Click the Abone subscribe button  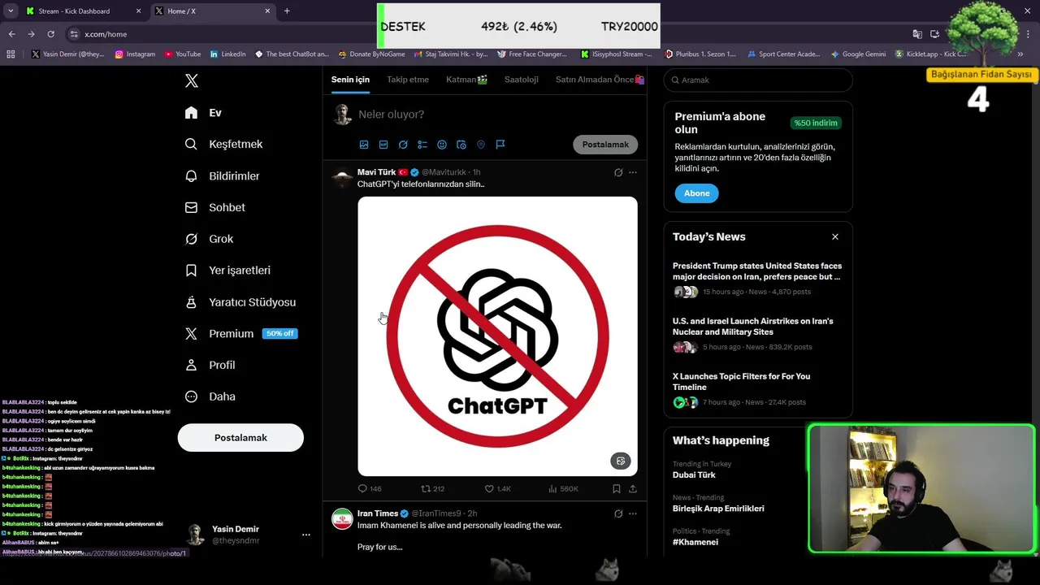pyautogui.click(x=696, y=193)
